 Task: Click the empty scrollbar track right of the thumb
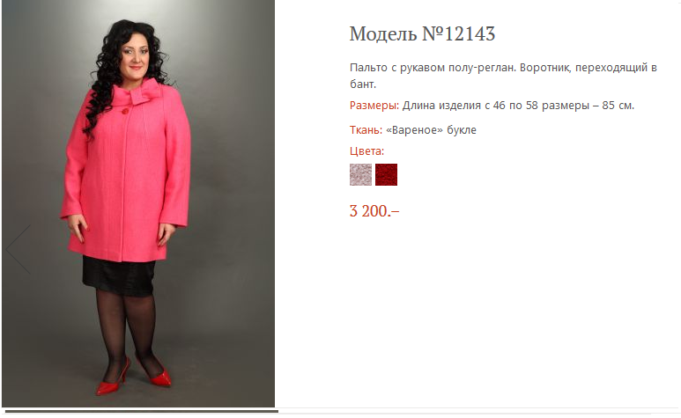coord(477,411)
